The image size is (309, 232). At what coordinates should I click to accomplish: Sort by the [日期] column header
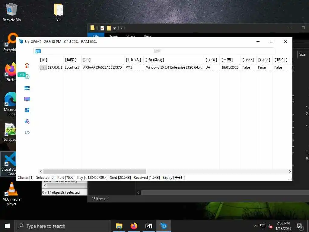pos(227,60)
